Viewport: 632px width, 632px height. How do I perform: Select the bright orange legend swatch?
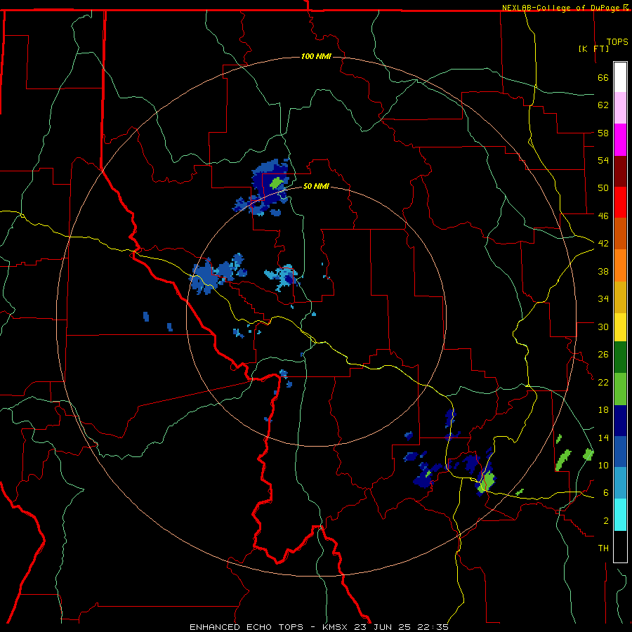pyautogui.click(x=620, y=265)
